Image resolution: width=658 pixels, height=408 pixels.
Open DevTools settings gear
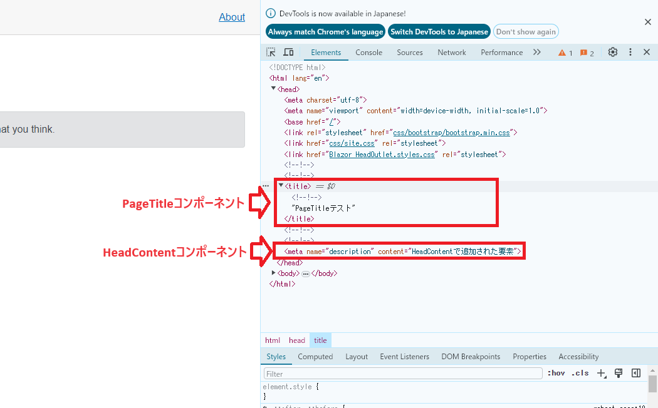point(613,52)
